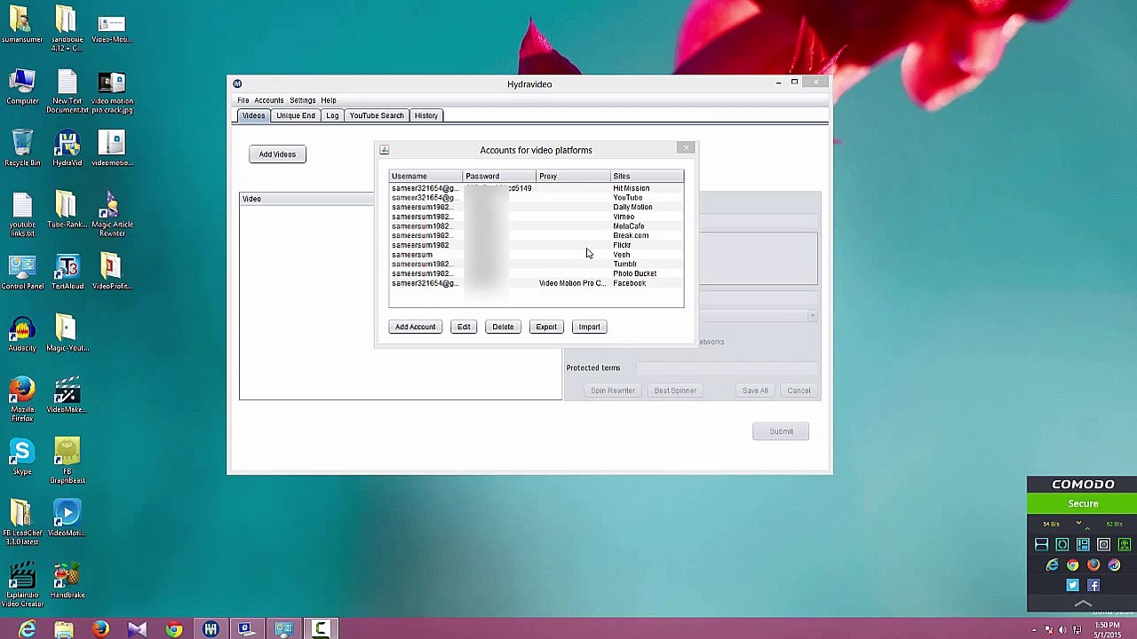Open video motion pro crack.jpg file
Screen dimensions: 1137x639
point(112,91)
